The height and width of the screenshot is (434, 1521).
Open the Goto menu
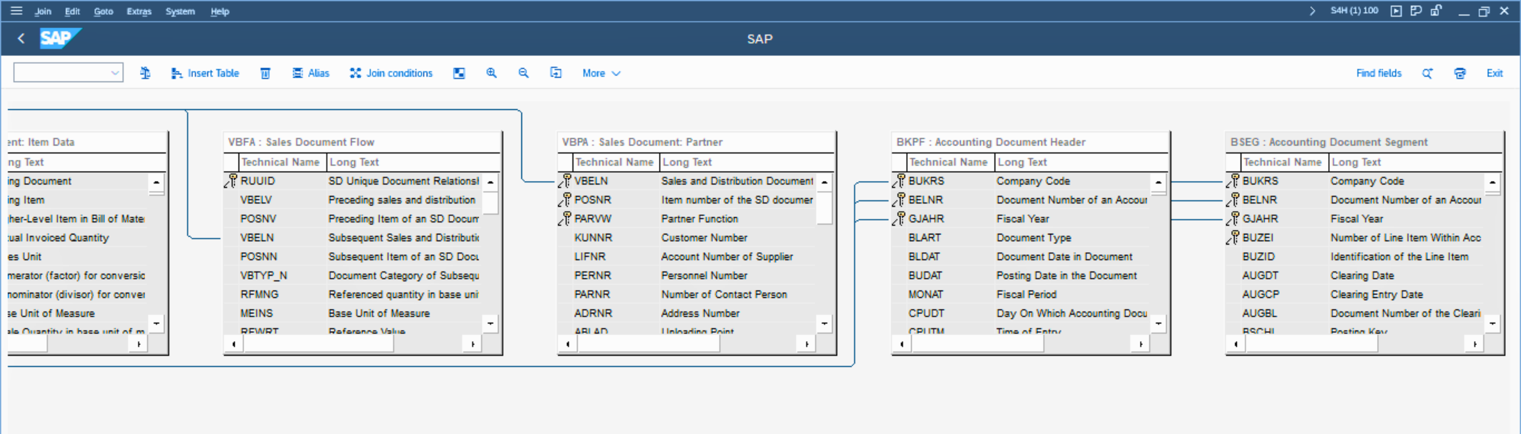tap(103, 11)
